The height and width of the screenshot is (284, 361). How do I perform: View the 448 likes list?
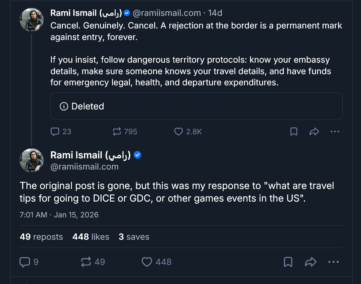pyautogui.click(x=90, y=236)
